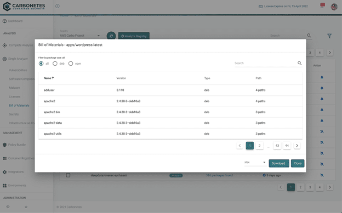Open page 2 in dialog pagination
This screenshot has height=213, width=342.
pos(259,146)
